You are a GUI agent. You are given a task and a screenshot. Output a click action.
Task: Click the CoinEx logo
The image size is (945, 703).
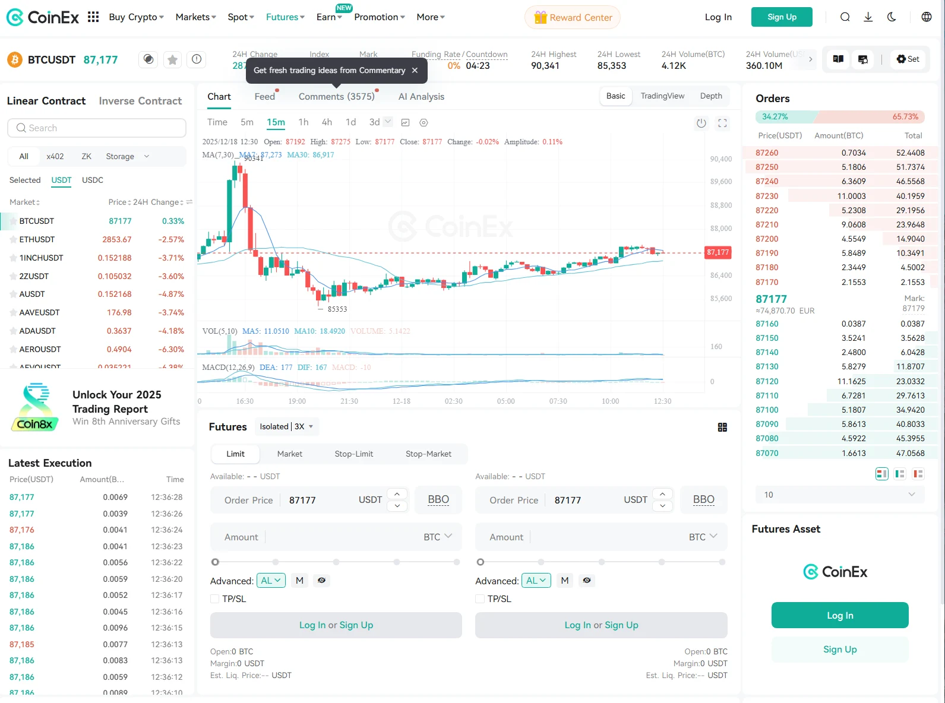42,17
